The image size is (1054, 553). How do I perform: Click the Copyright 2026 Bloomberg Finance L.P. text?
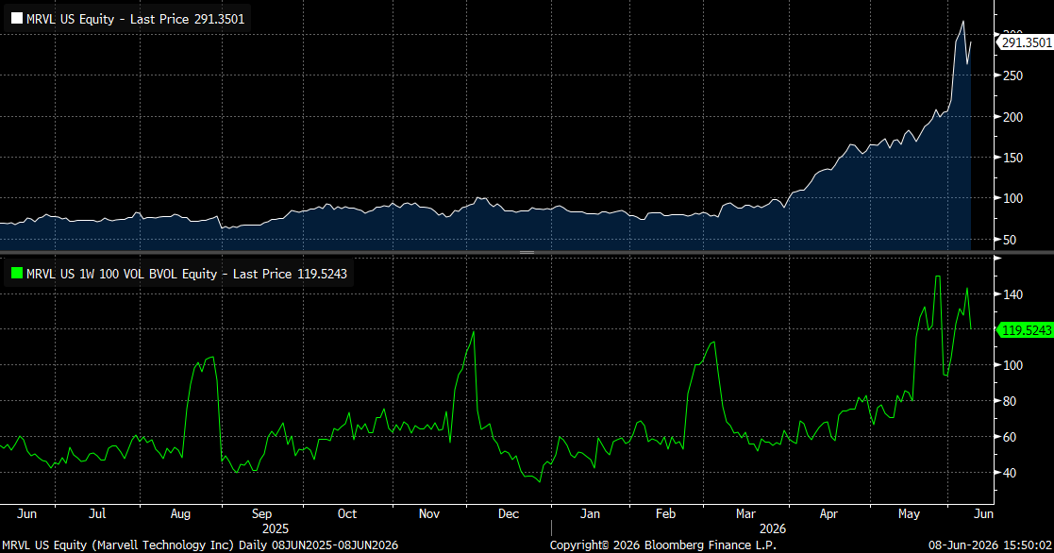(x=662, y=545)
